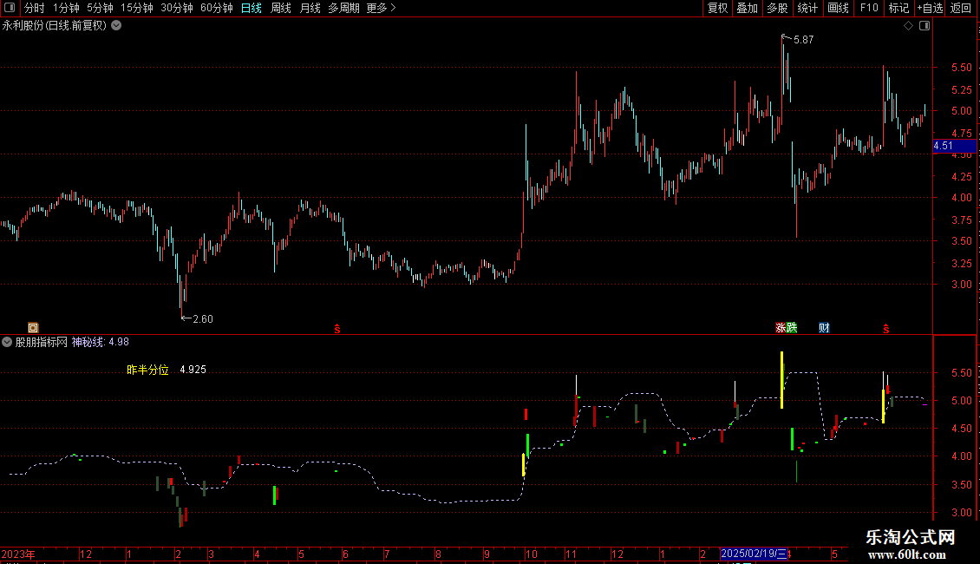Expand dropdown beside 永利股份 title
The image size is (980, 564).
116,26
